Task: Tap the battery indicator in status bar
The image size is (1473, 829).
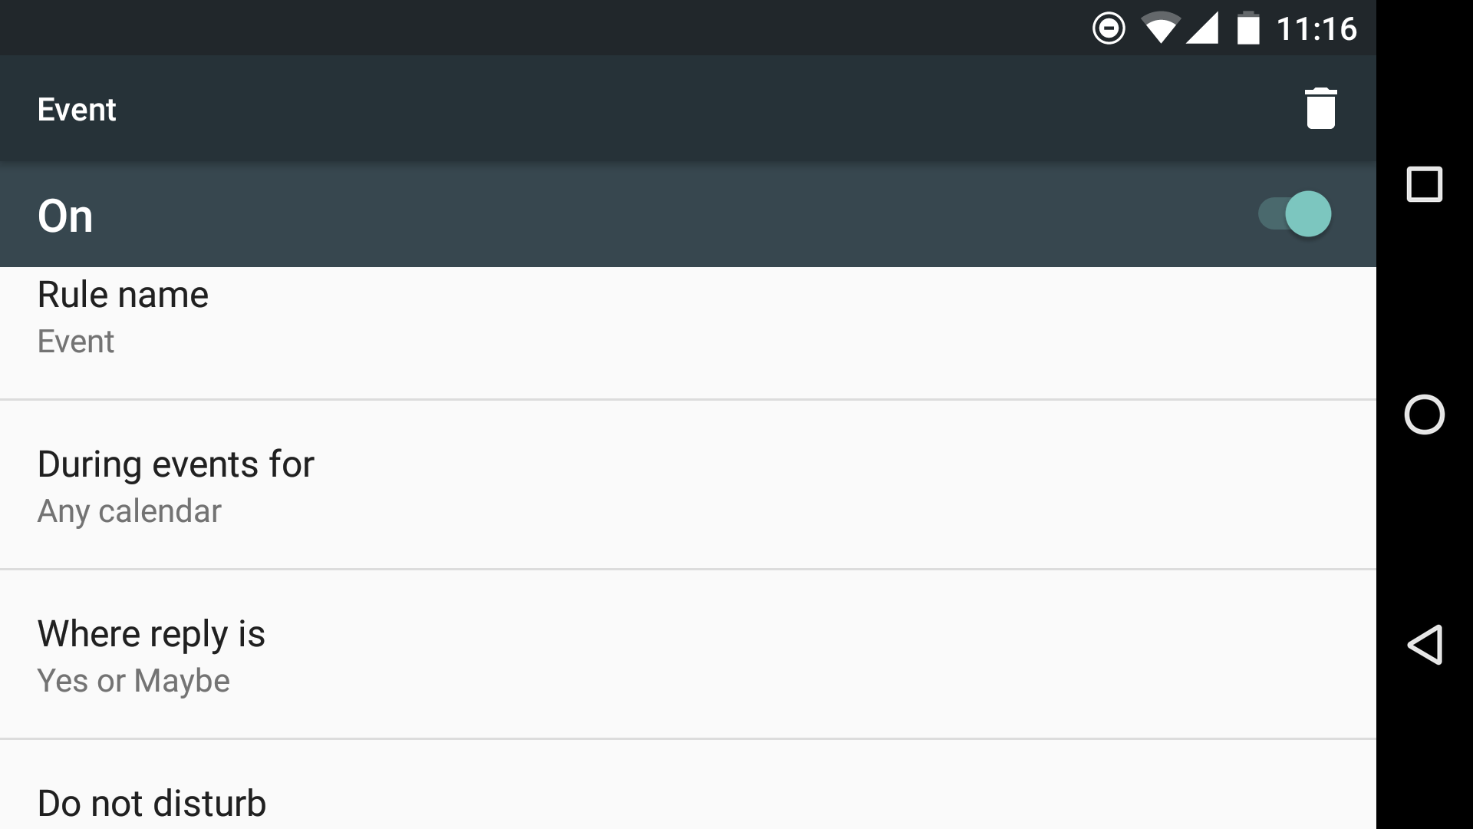Action: pyautogui.click(x=1248, y=29)
